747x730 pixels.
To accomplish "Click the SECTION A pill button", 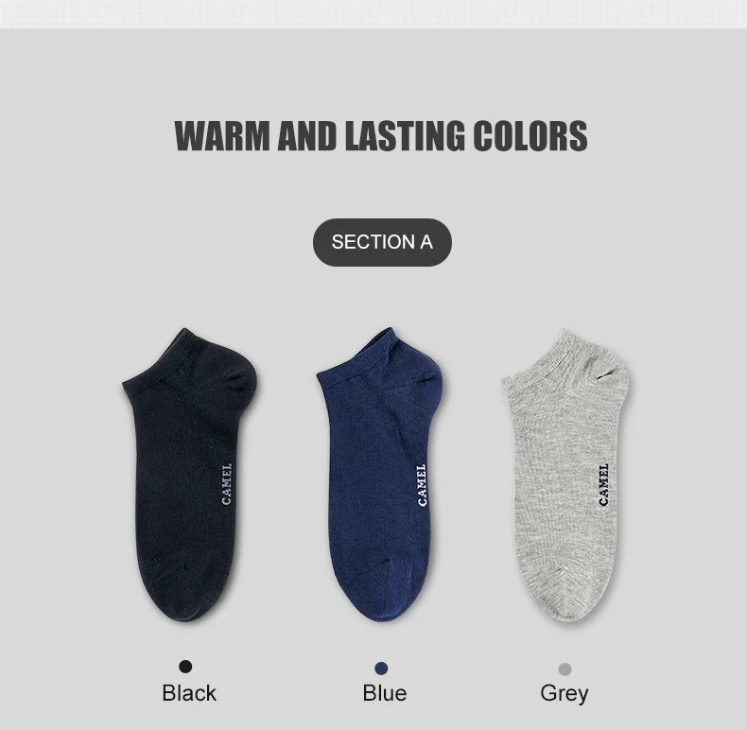I will pos(382,242).
